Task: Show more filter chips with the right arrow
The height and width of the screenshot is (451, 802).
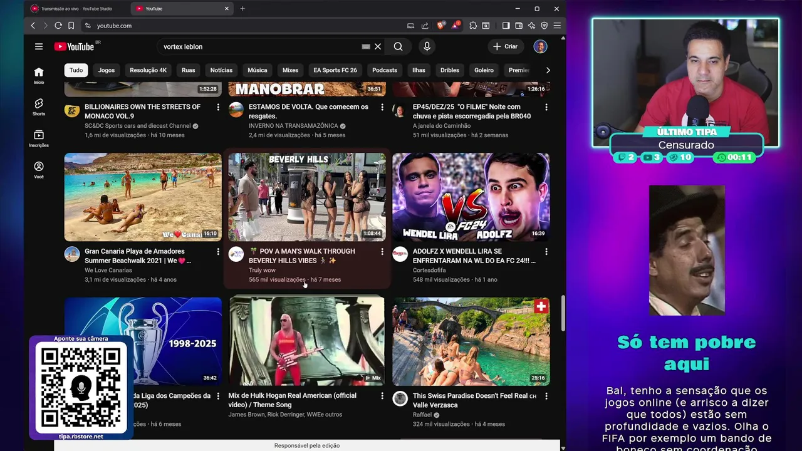Action: click(548, 70)
